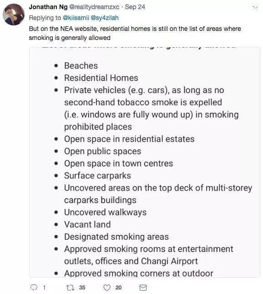Click the reply speech bubble icon
Image resolution: width=263 pixels, height=294 pixels.
point(34,287)
